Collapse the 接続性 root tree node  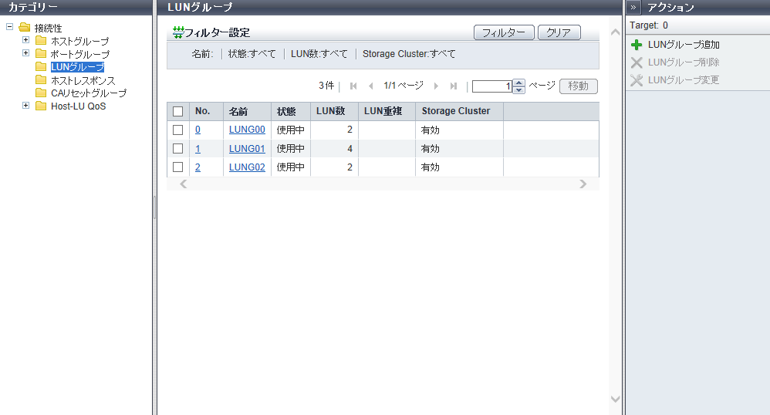pyautogui.click(x=9, y=28)
